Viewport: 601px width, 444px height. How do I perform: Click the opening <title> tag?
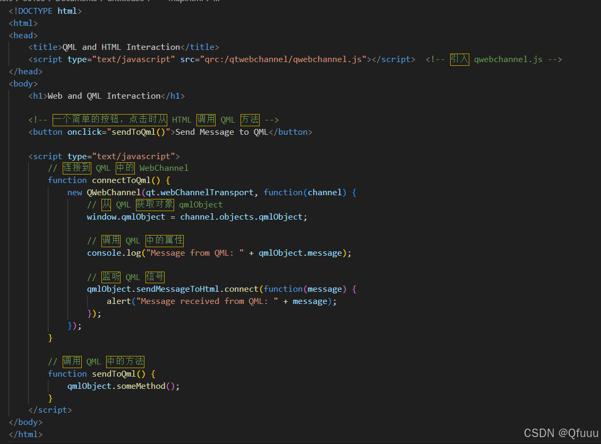[x=45, y=47]
